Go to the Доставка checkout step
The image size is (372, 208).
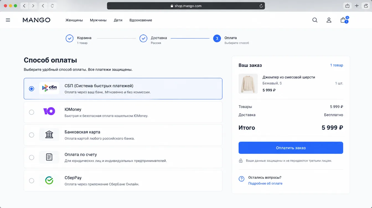coord(153,40)
